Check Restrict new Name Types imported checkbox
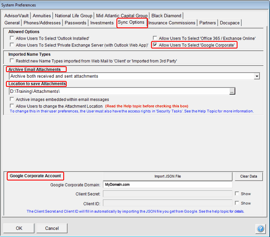 12,61
